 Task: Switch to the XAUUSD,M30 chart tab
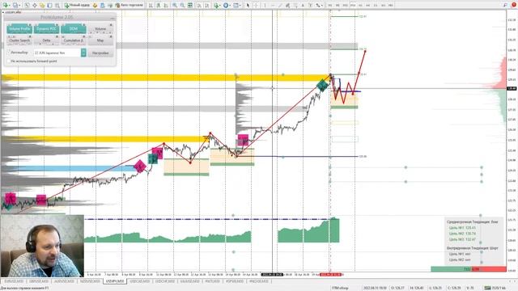[190, 281]
